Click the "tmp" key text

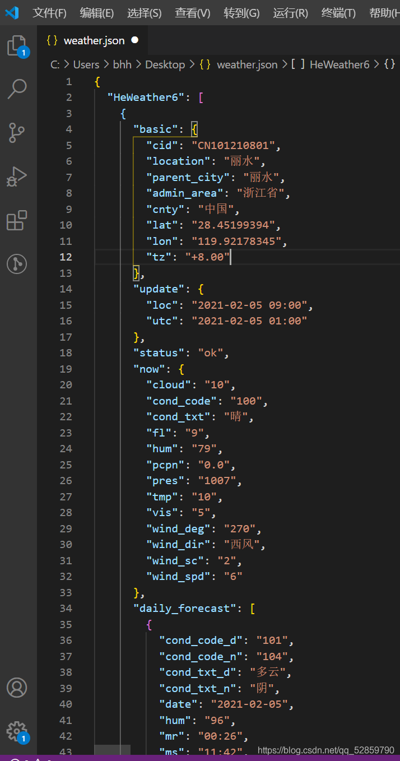coord(162,497)
